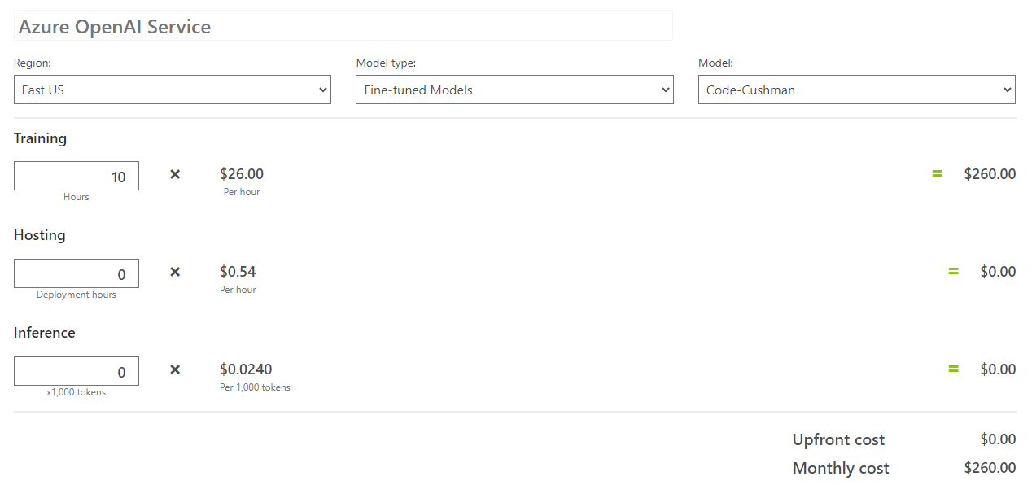Open the Model dropdown showing Code-Cushman
The image size is (1032, 485).
(x=857, y=90)
